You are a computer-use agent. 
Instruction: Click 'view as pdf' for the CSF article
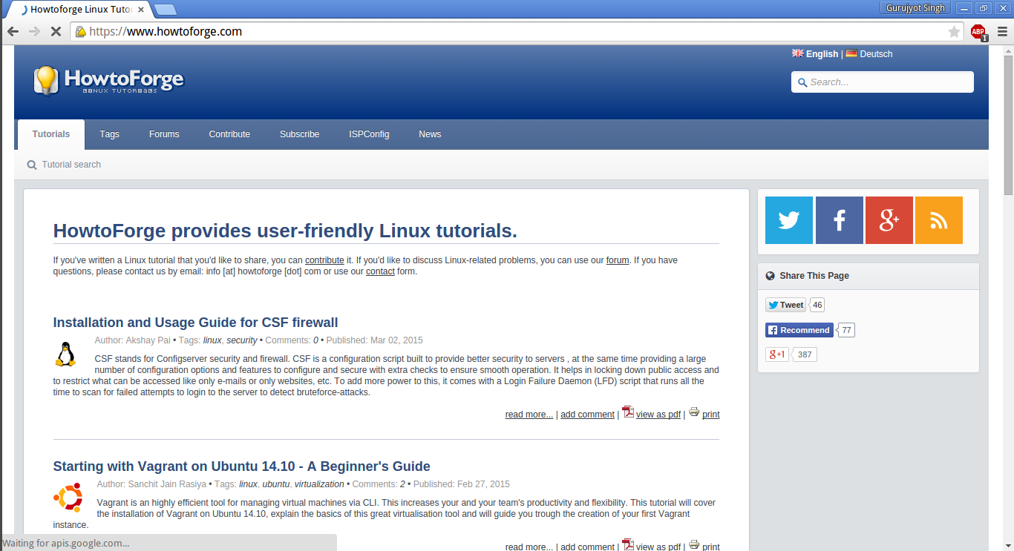[658, 415]
